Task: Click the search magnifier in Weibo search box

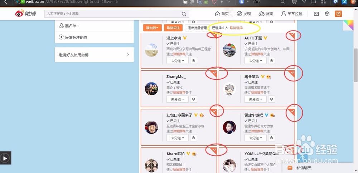Action: [x=184, y=14]
